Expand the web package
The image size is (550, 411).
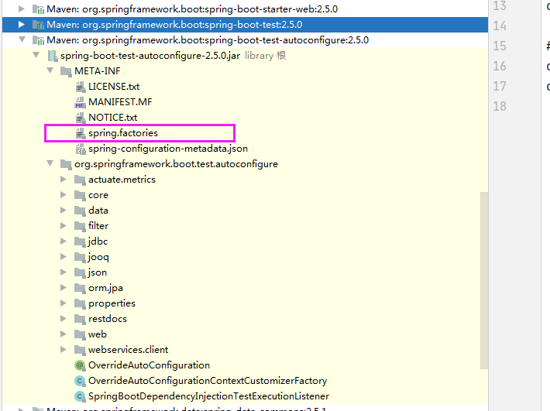[x=64, y=334]
